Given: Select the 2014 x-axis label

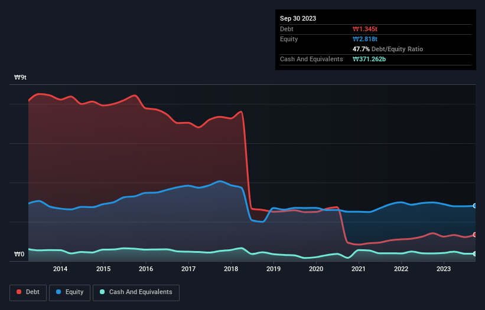Looking at the screenshot, I should pos(60,269).
